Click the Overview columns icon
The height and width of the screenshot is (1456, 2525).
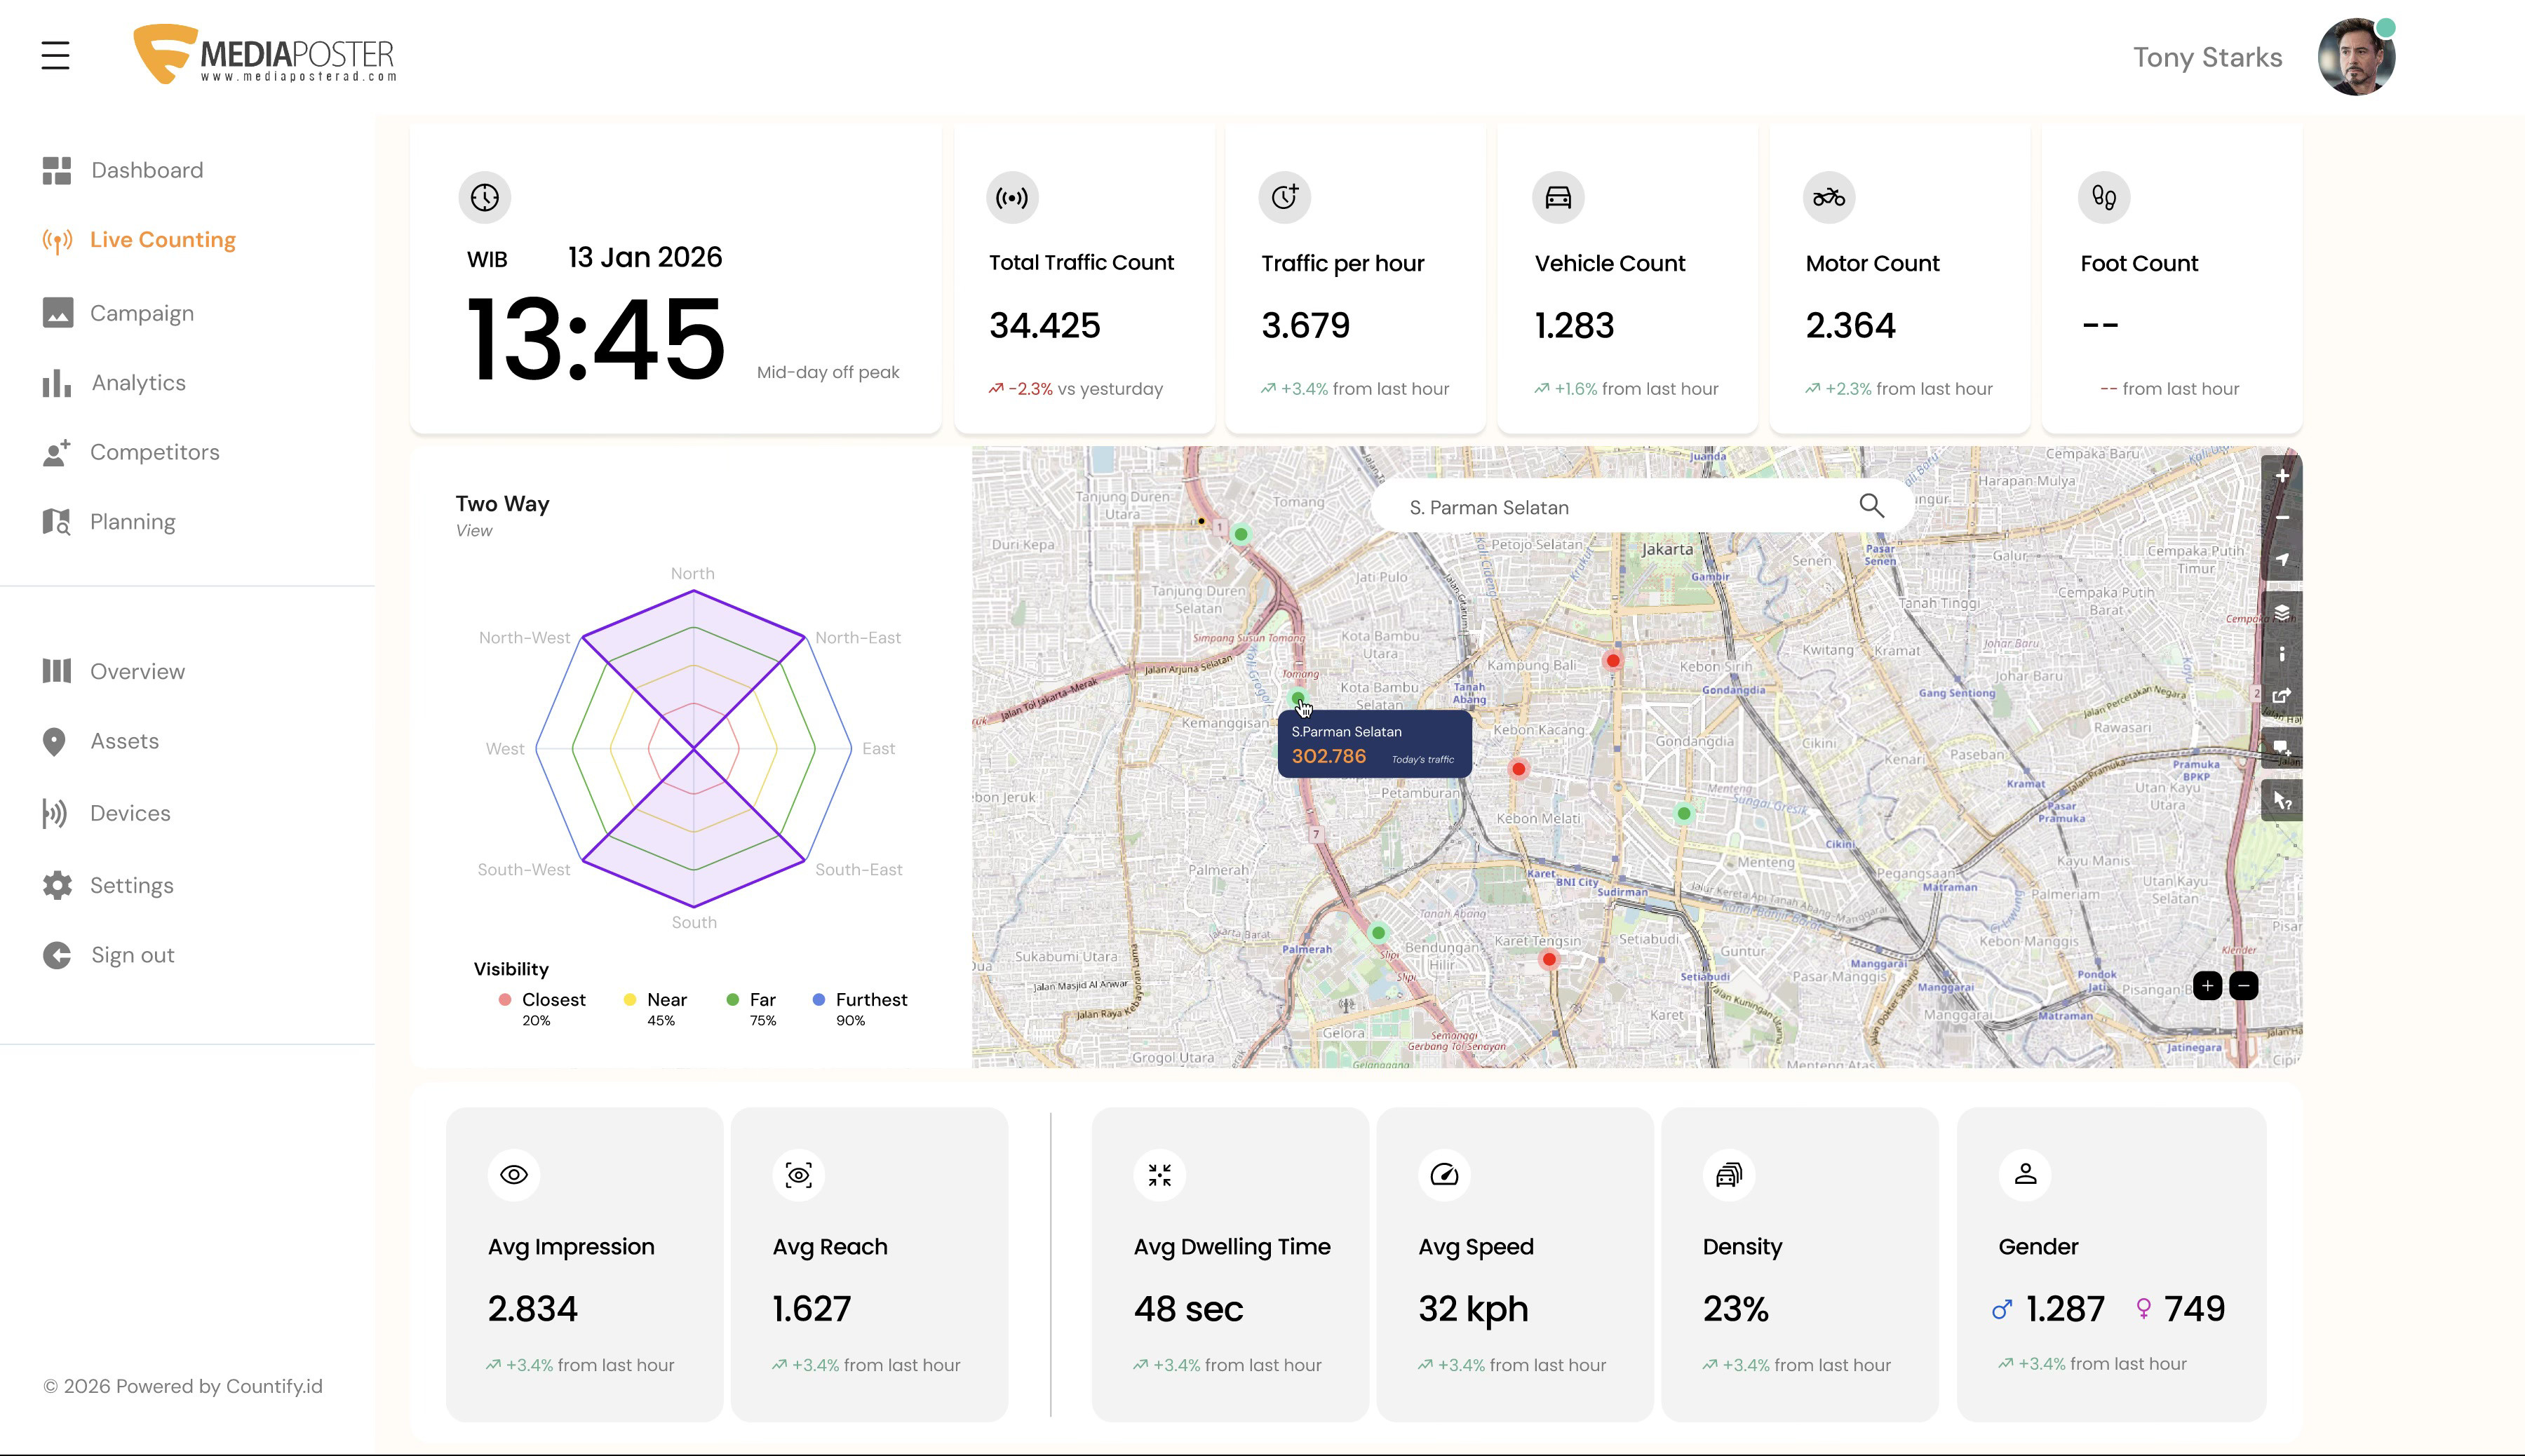pos(57,671)
